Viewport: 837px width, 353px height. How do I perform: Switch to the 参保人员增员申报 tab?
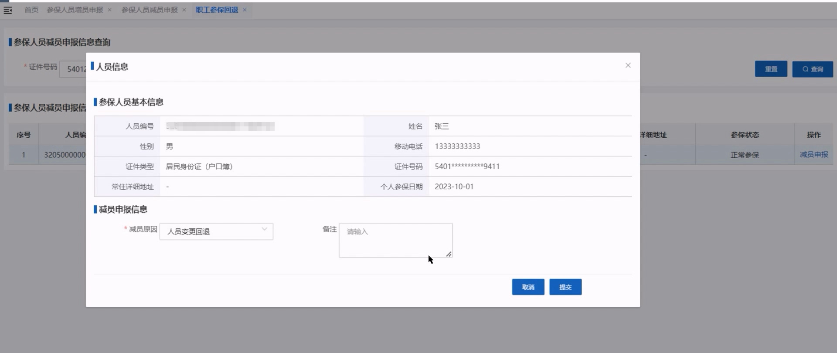coord(75,10)
